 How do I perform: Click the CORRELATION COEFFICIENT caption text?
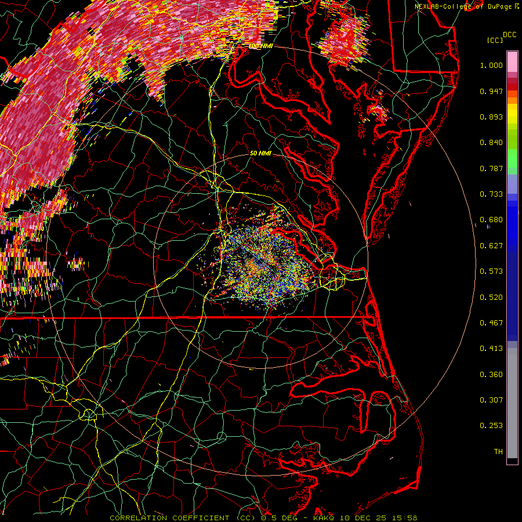(169, 518)
